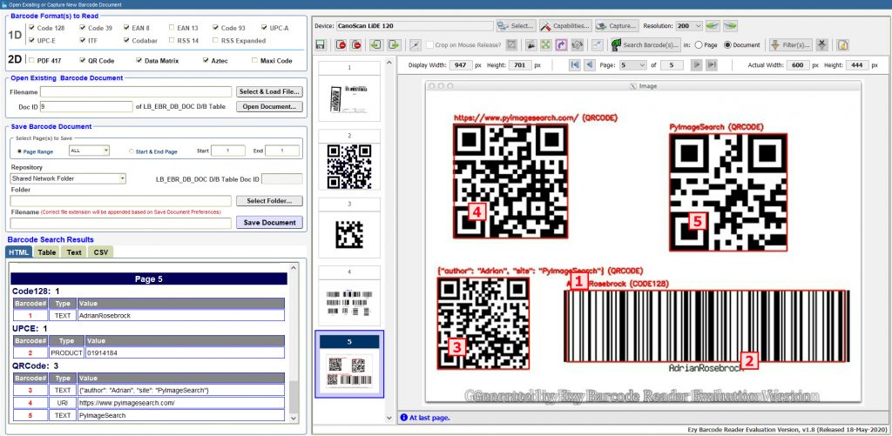The height and width of the screenshot is (436, 892).
Task: Click thumbnail list scroll up arrow
Action: coord(389,62)
